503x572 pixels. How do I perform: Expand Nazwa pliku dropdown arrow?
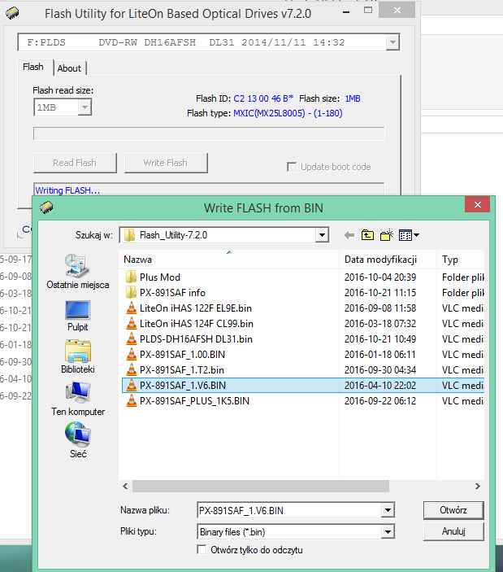click(x=388, y=510)
